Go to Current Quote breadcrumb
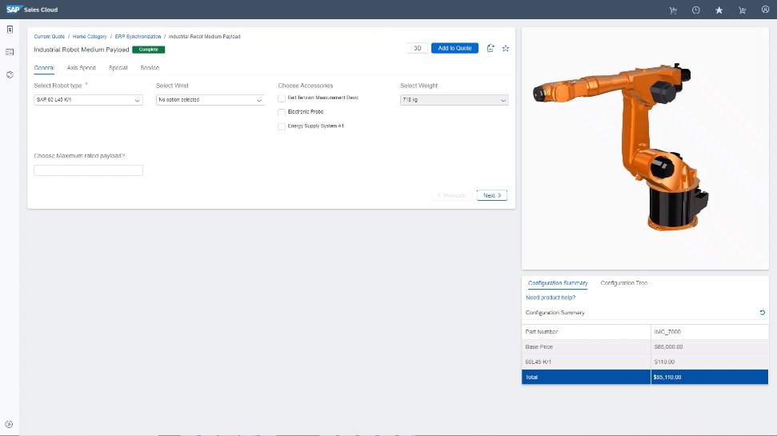 50,37
